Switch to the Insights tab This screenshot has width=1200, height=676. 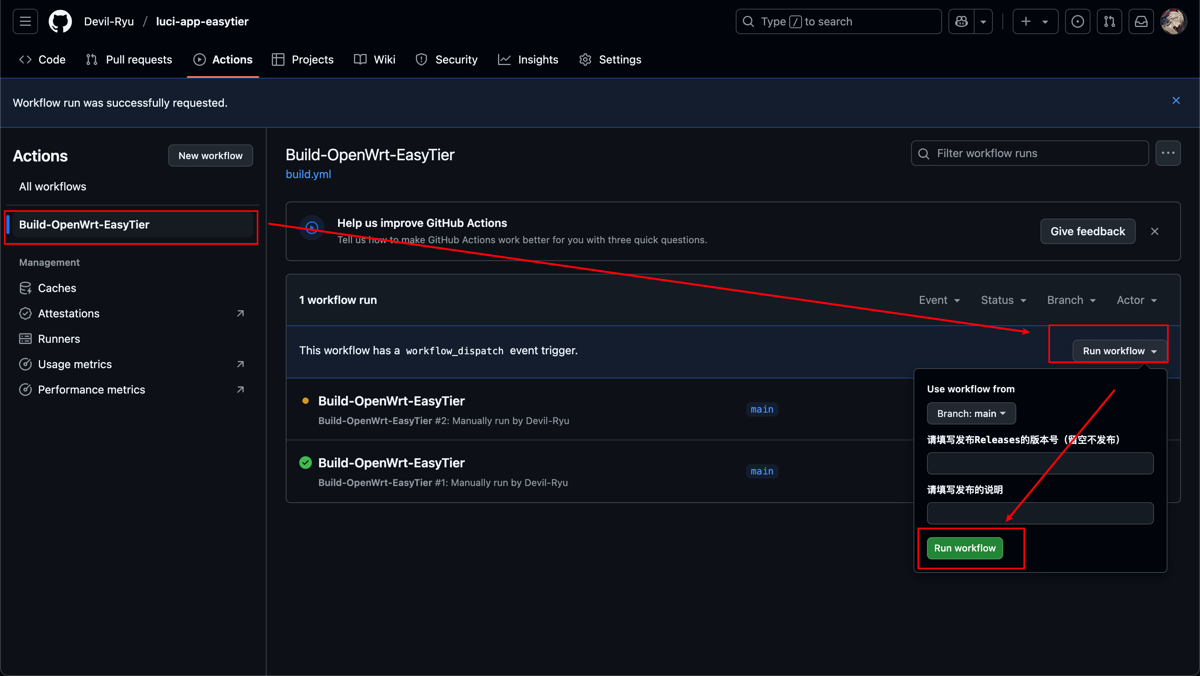pyautogui.click(x=528, y=59)
